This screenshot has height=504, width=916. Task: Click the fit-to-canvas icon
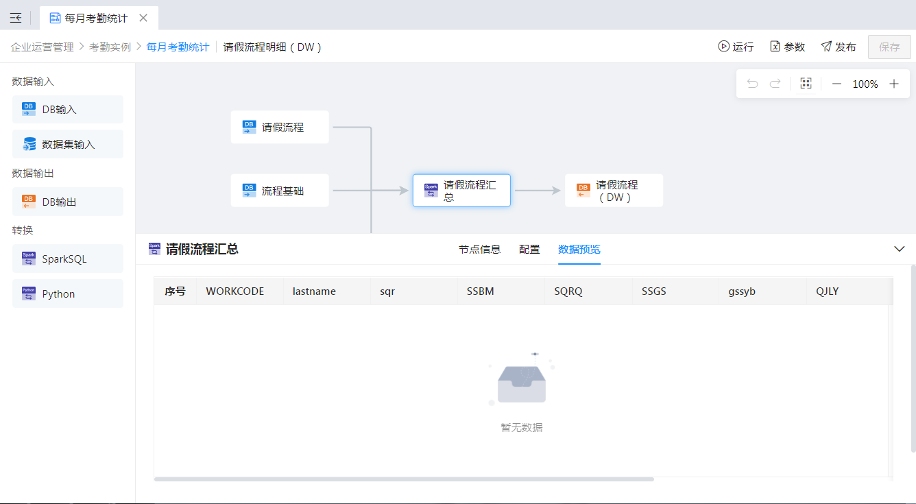(806, 84)
